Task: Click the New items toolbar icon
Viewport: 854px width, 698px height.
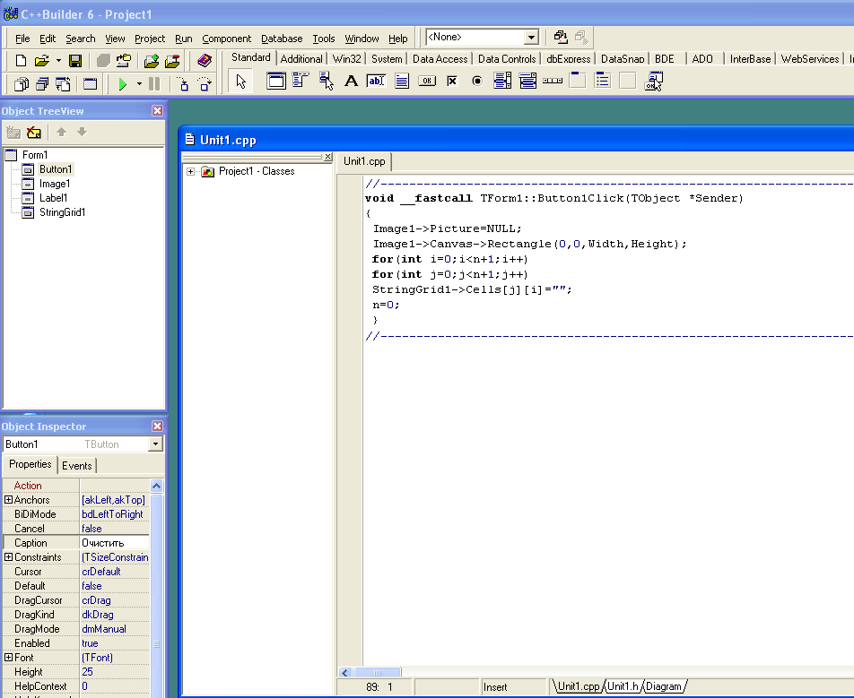Action: (21, 60)
